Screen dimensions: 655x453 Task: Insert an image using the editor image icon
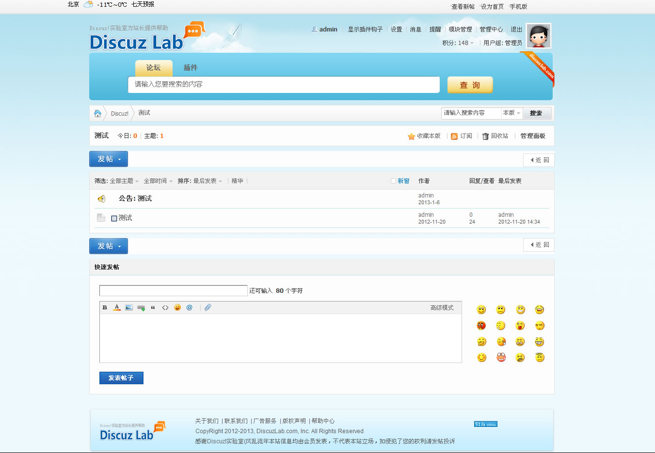(129, 307)
